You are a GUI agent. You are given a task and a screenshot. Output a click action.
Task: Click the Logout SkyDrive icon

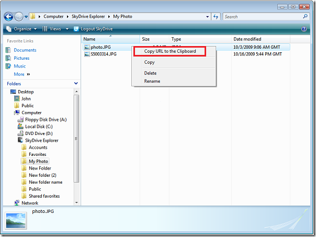pyautogui.click(x=76, y=29)
